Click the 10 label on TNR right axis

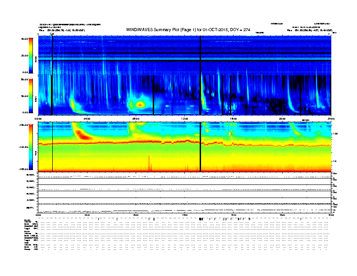(x=334, y=161)
